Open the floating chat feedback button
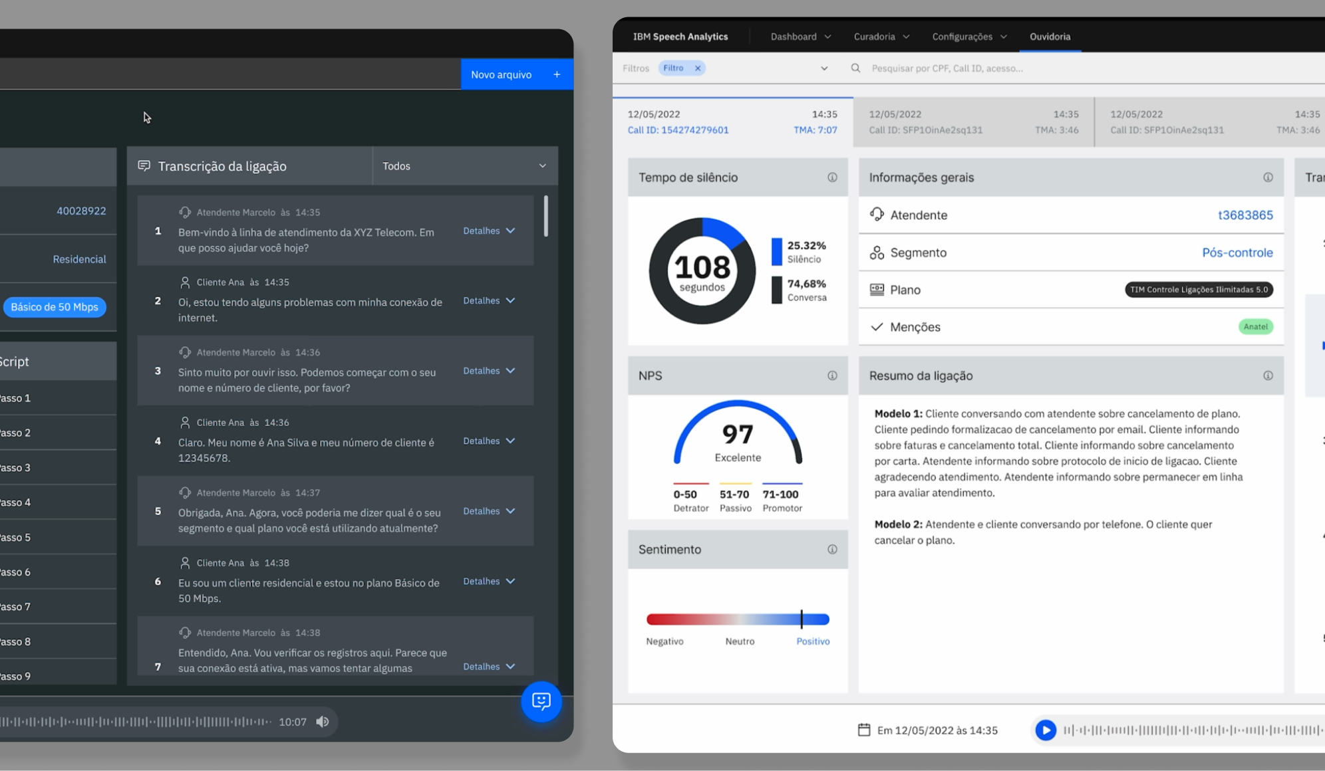The image size is (1325, 771). point(541,701)
